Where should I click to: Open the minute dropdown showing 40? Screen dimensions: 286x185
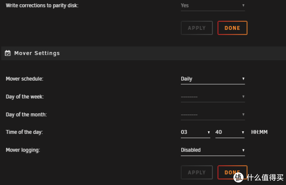(x=230, y=132)
